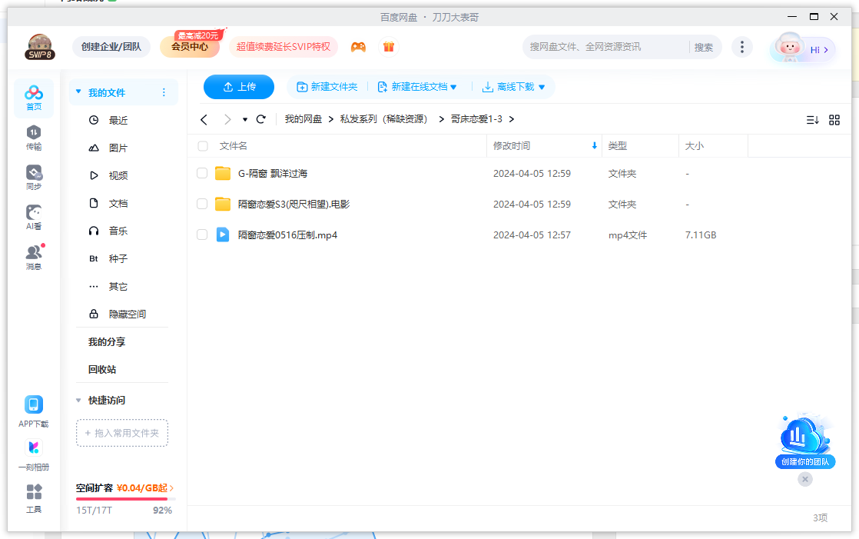Image resolution: width=859 pixels, height=539 pixels.
Task: Create a folder via 新建文件夹
Action: (x=327, y=87)
